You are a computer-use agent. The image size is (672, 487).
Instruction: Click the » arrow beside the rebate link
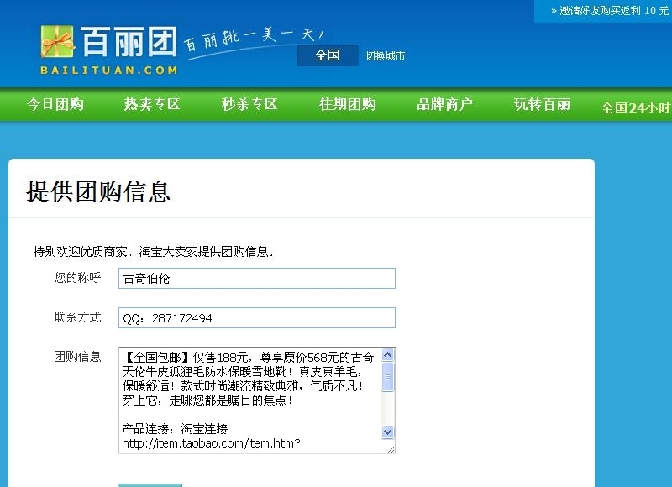coord(554,13)
